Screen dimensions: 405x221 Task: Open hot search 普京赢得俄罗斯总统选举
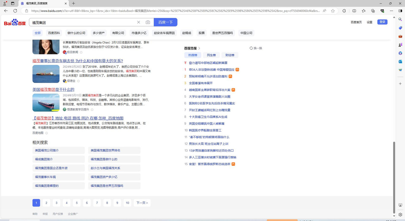pos(209,164)
